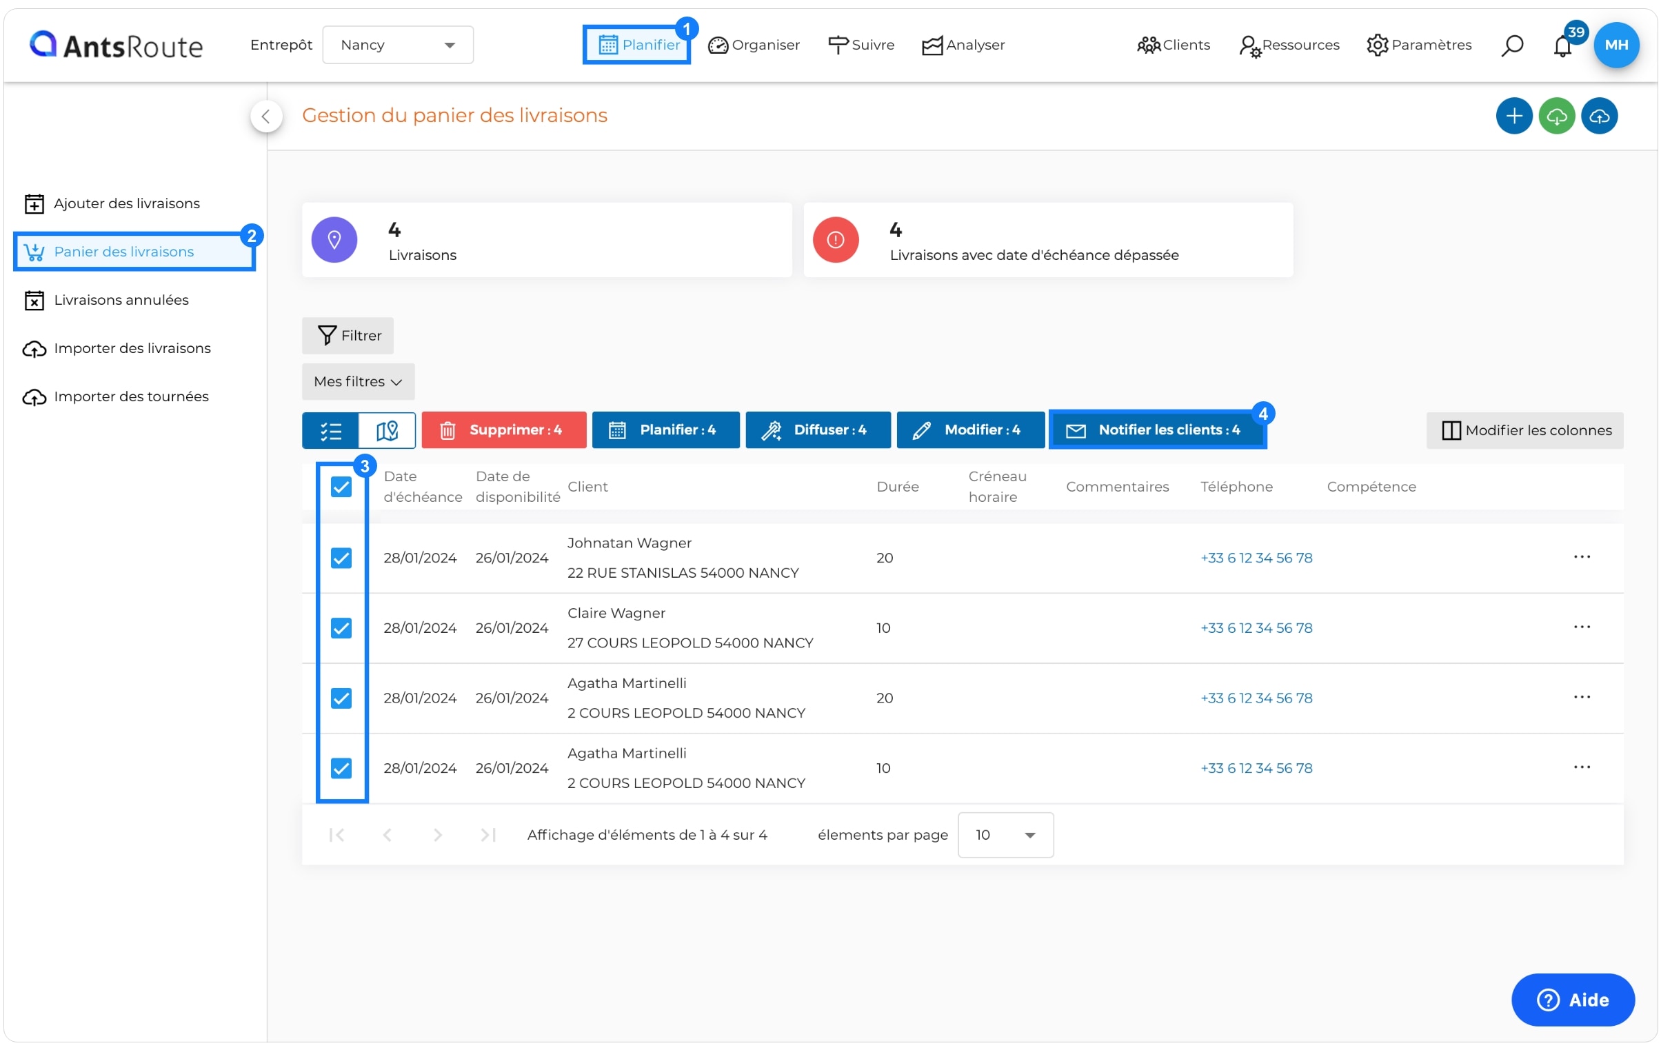This screenshot has width=1661, height=1050.
Task: Go to next page of results
Action: 437,835
